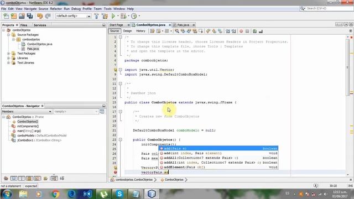Viewport: 354px width, 199px height.
Task: Run the project with the green arrow
Action: 113,16
